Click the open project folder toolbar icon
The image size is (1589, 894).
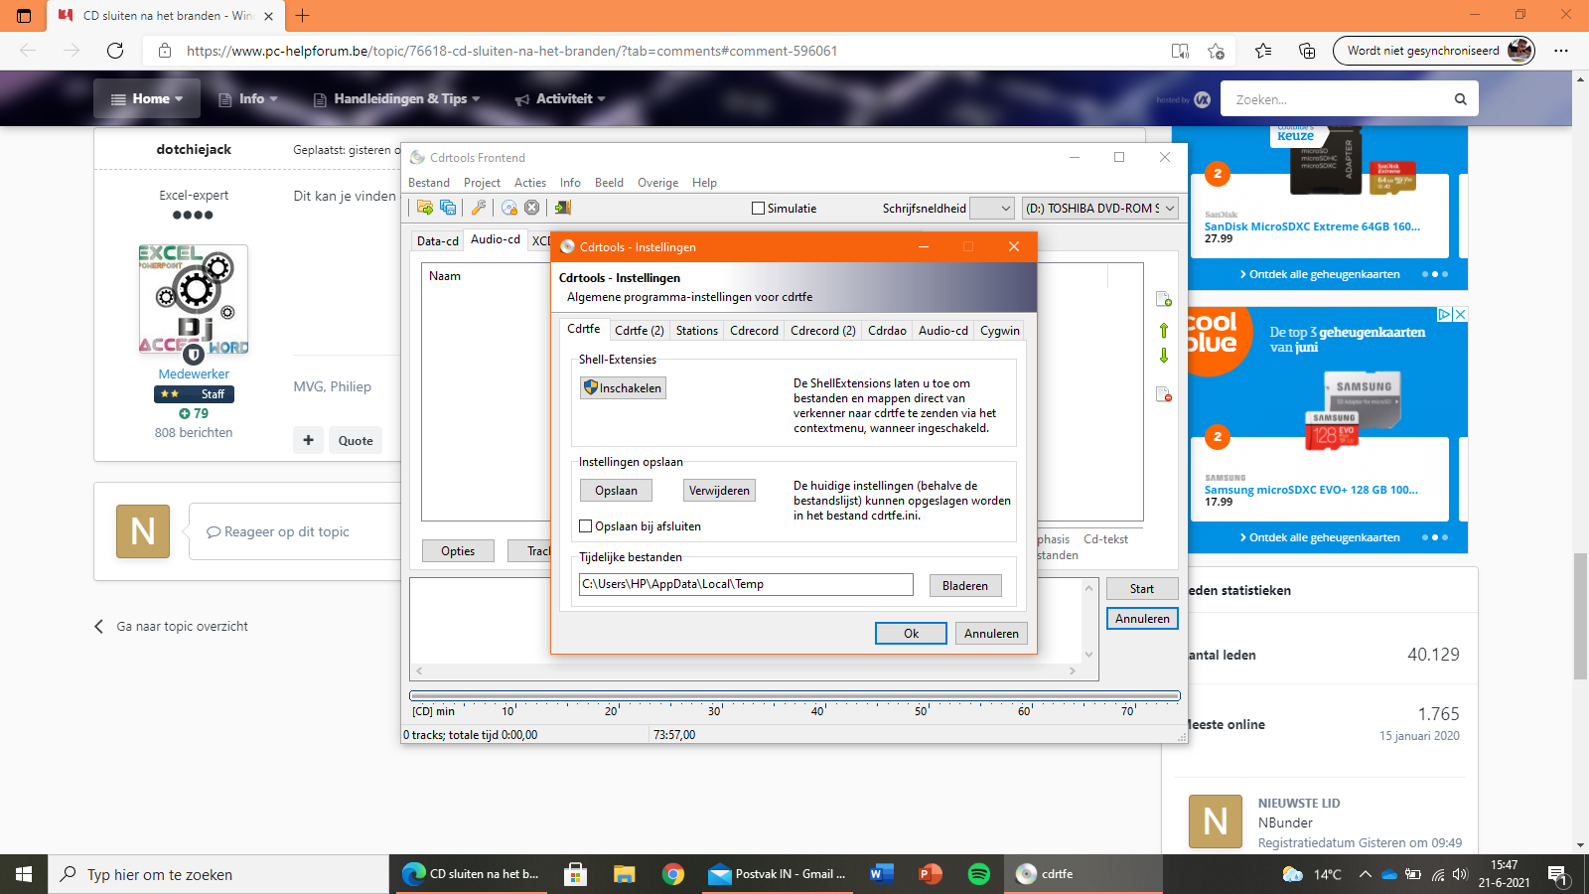click(425, 208)
